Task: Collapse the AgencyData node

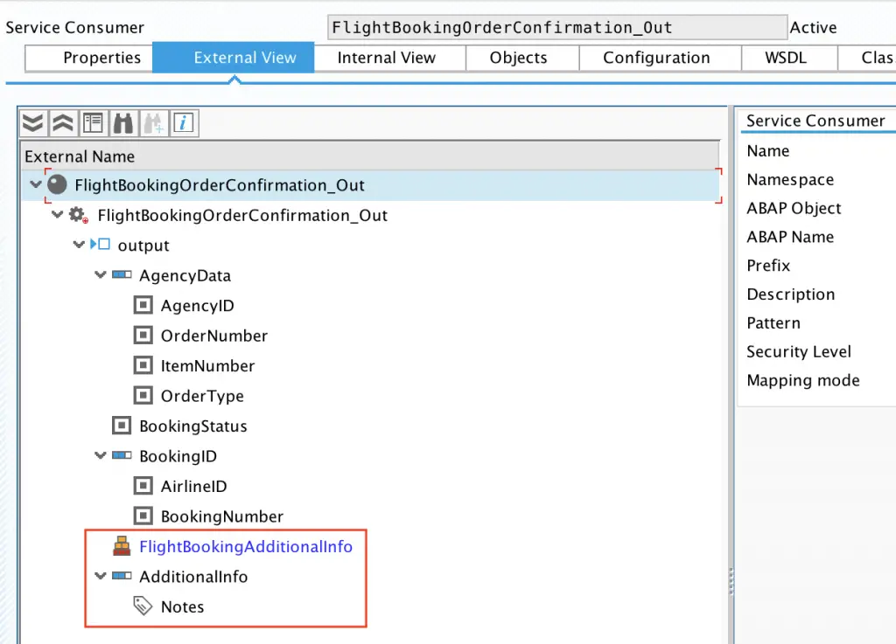Action: tap(101, 275)
